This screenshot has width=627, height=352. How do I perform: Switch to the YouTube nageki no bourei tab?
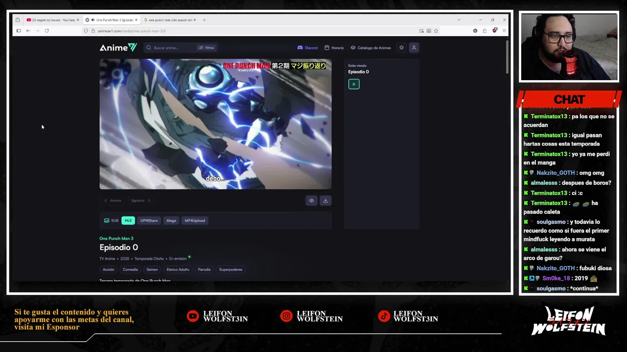coord(53,20)
